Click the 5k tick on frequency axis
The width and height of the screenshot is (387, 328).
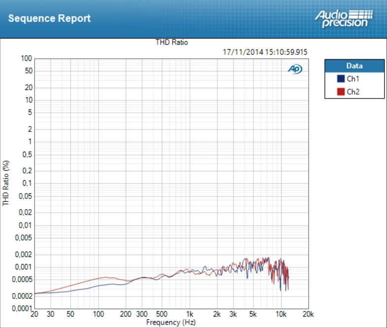(x=253, y=314)
